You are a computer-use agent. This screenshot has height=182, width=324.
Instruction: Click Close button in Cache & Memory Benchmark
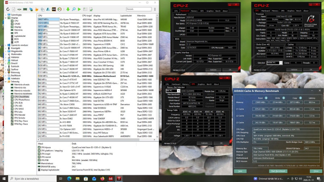(x=316, y=171)
